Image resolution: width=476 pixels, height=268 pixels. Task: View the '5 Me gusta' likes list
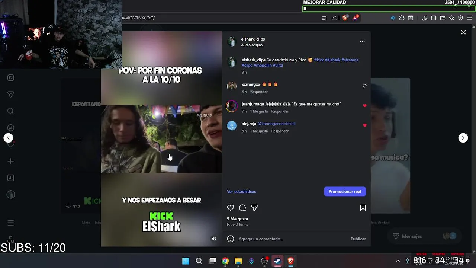pyautogui.click(x=237, y=219)
